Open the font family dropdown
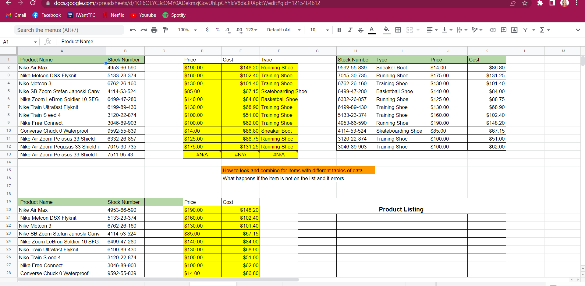Screen dimensions: 585x286 pyautogui.click(x=284, y=30)
